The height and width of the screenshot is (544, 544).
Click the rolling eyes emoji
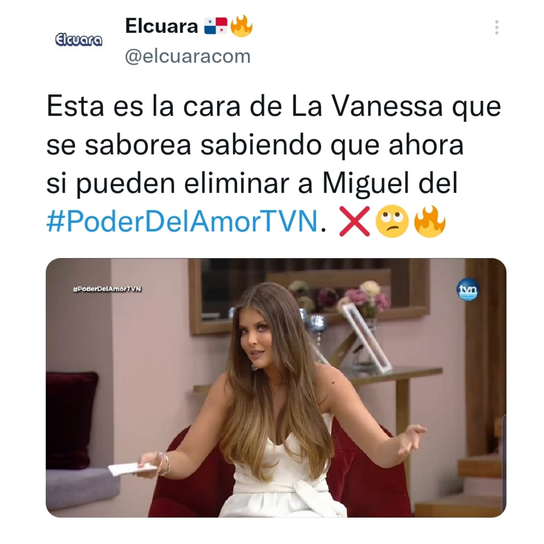[392, 221]
